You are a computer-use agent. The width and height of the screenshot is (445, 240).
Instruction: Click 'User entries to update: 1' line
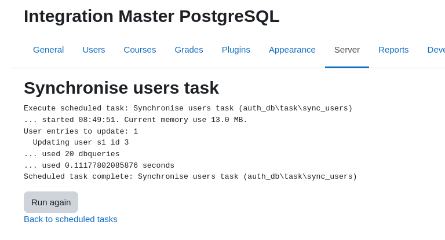[x=81, y=131]
